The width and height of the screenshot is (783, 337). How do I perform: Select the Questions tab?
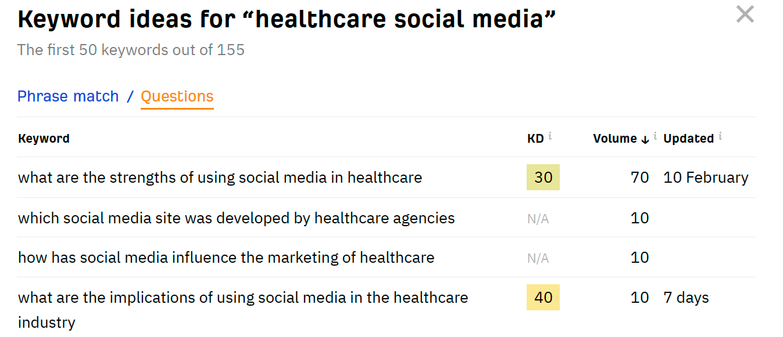177,96
